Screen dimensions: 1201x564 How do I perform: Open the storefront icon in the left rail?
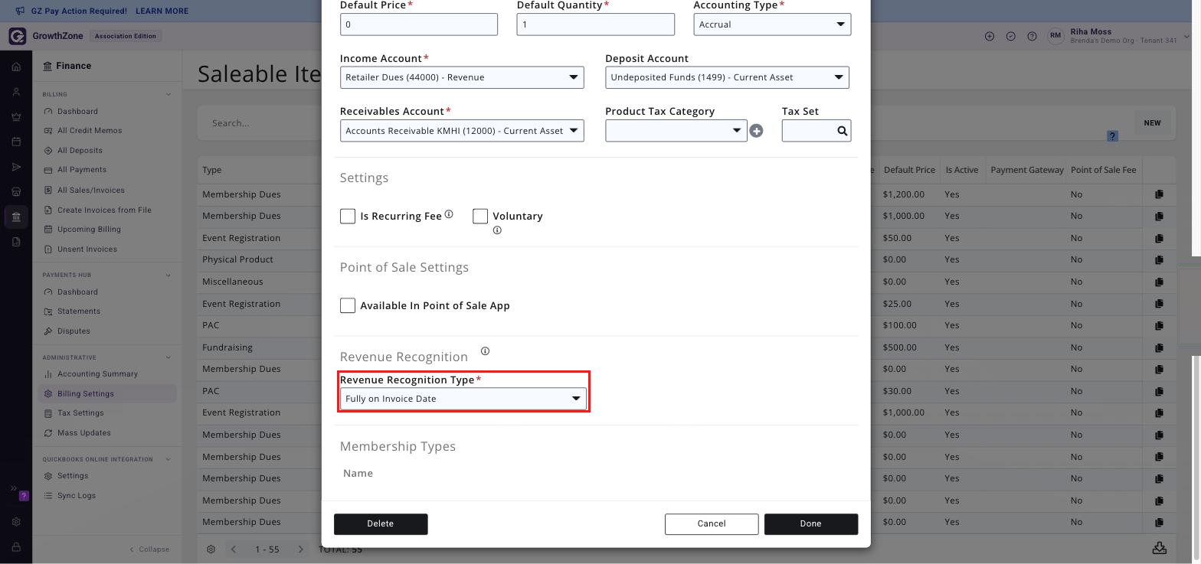point(16,192)
